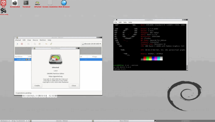Expand the /dev/sda device dropdown
215x122 pixels.
click(91, 44)
